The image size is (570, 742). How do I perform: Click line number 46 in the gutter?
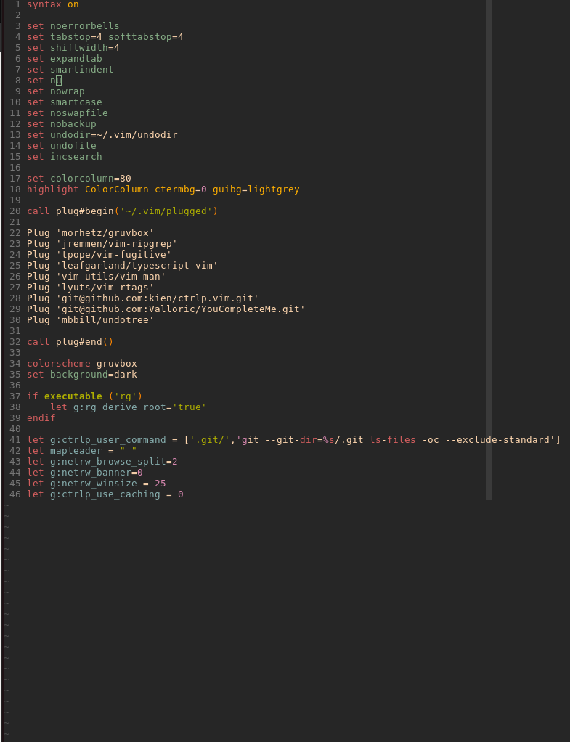[15, 494]
